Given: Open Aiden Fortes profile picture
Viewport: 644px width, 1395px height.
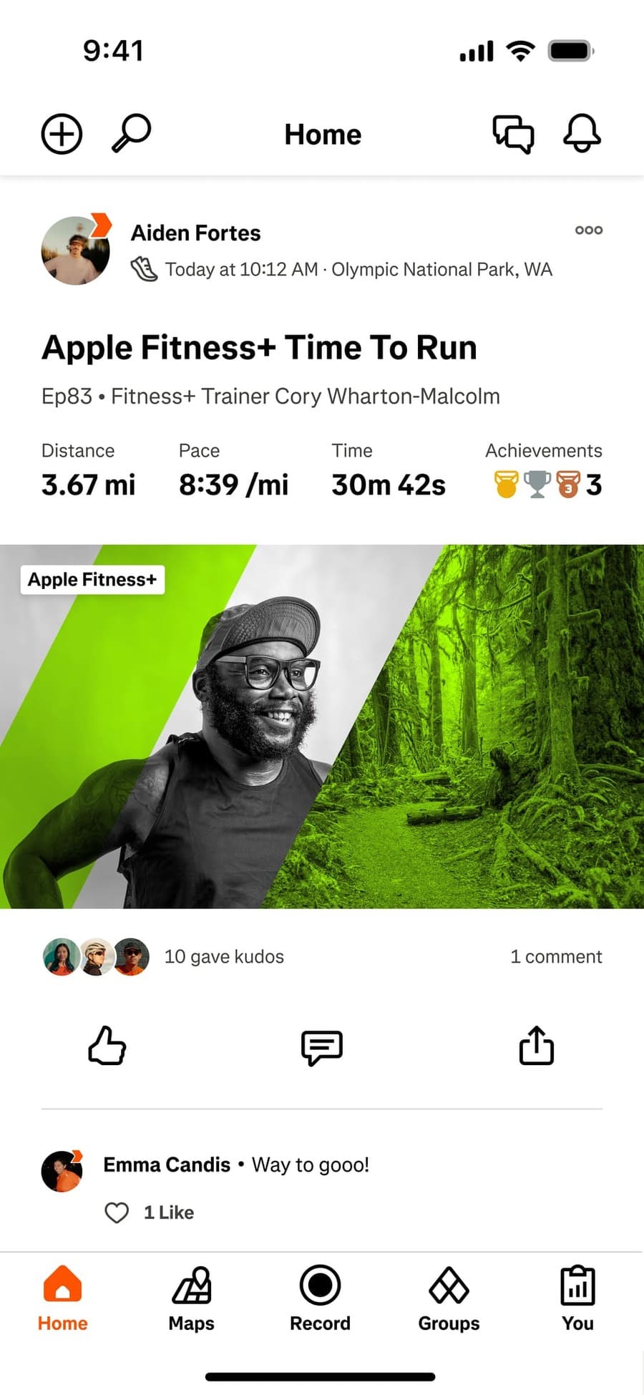Looking at the screenshot, I should pos(76,250).
